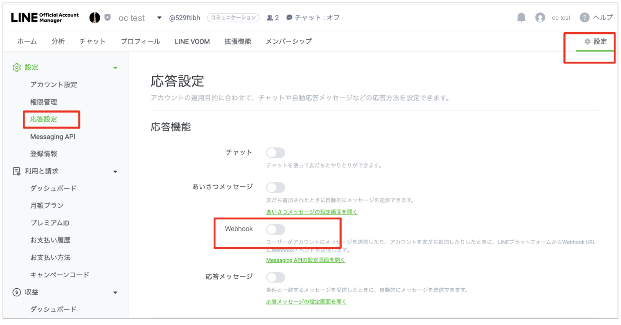Image resolution: width=621 pixels, height=325 pixels.
Task: Click the LINE Official Account Manager logo
Action: [45, 18]
